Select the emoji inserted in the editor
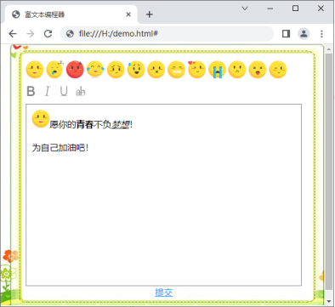This screenshot has width=335, height=307. click(x=41, y=118)
